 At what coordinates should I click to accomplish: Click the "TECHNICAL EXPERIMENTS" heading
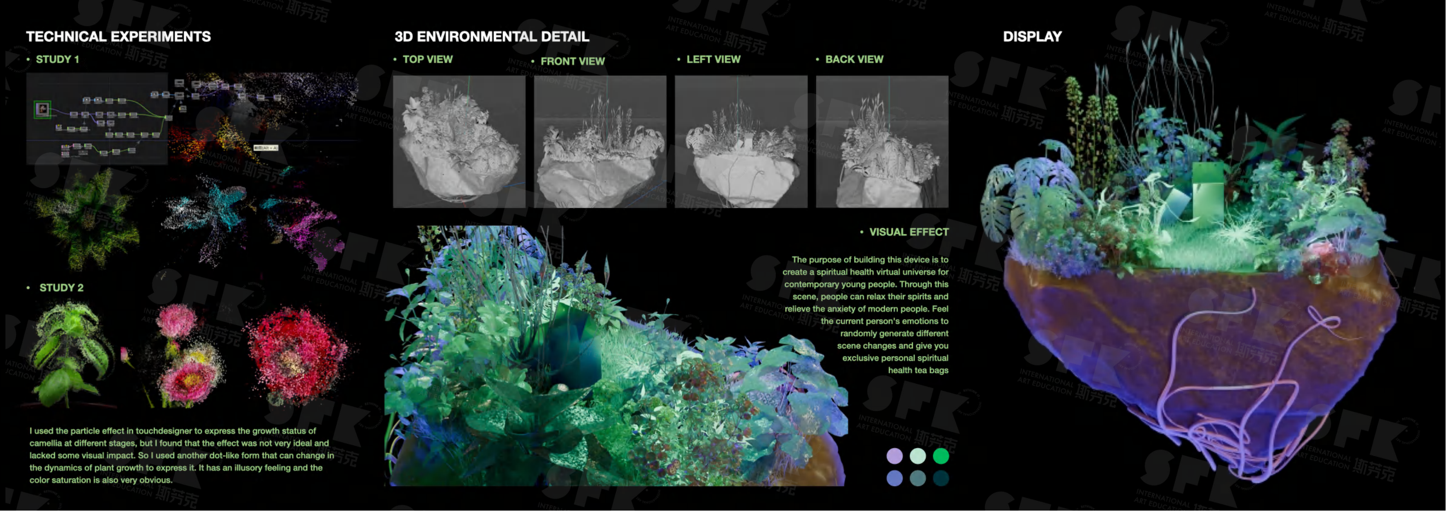tap(118, 36)
